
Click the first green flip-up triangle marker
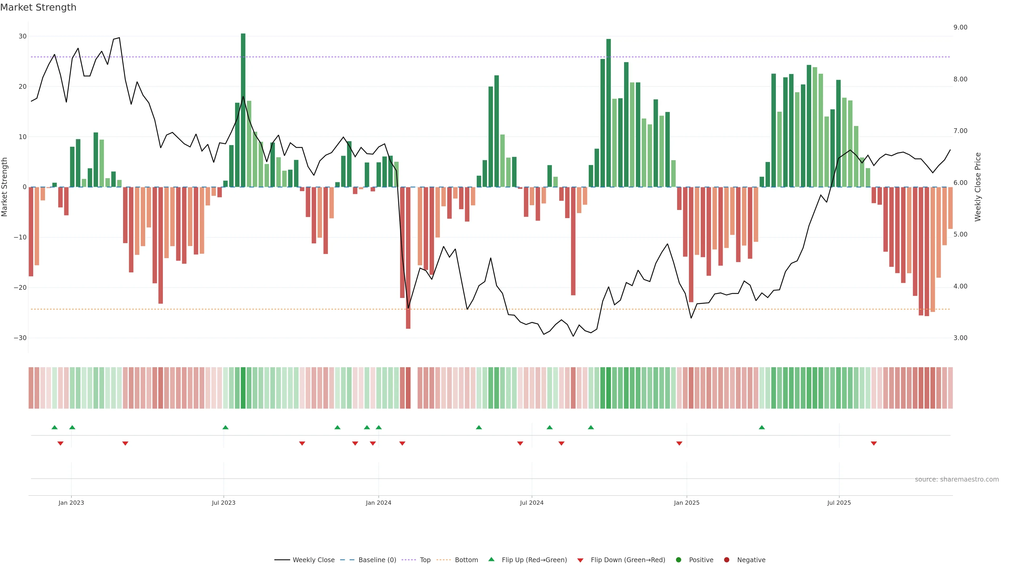(55, 427)
